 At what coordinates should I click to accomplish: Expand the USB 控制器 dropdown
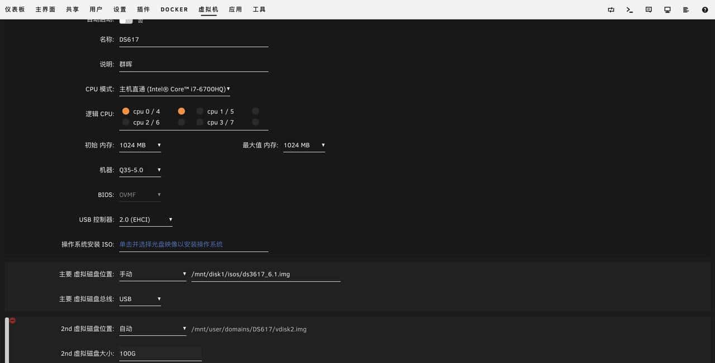(x=145, y=219)
